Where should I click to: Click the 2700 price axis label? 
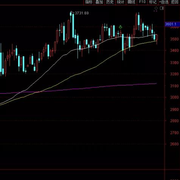[174, 133]
